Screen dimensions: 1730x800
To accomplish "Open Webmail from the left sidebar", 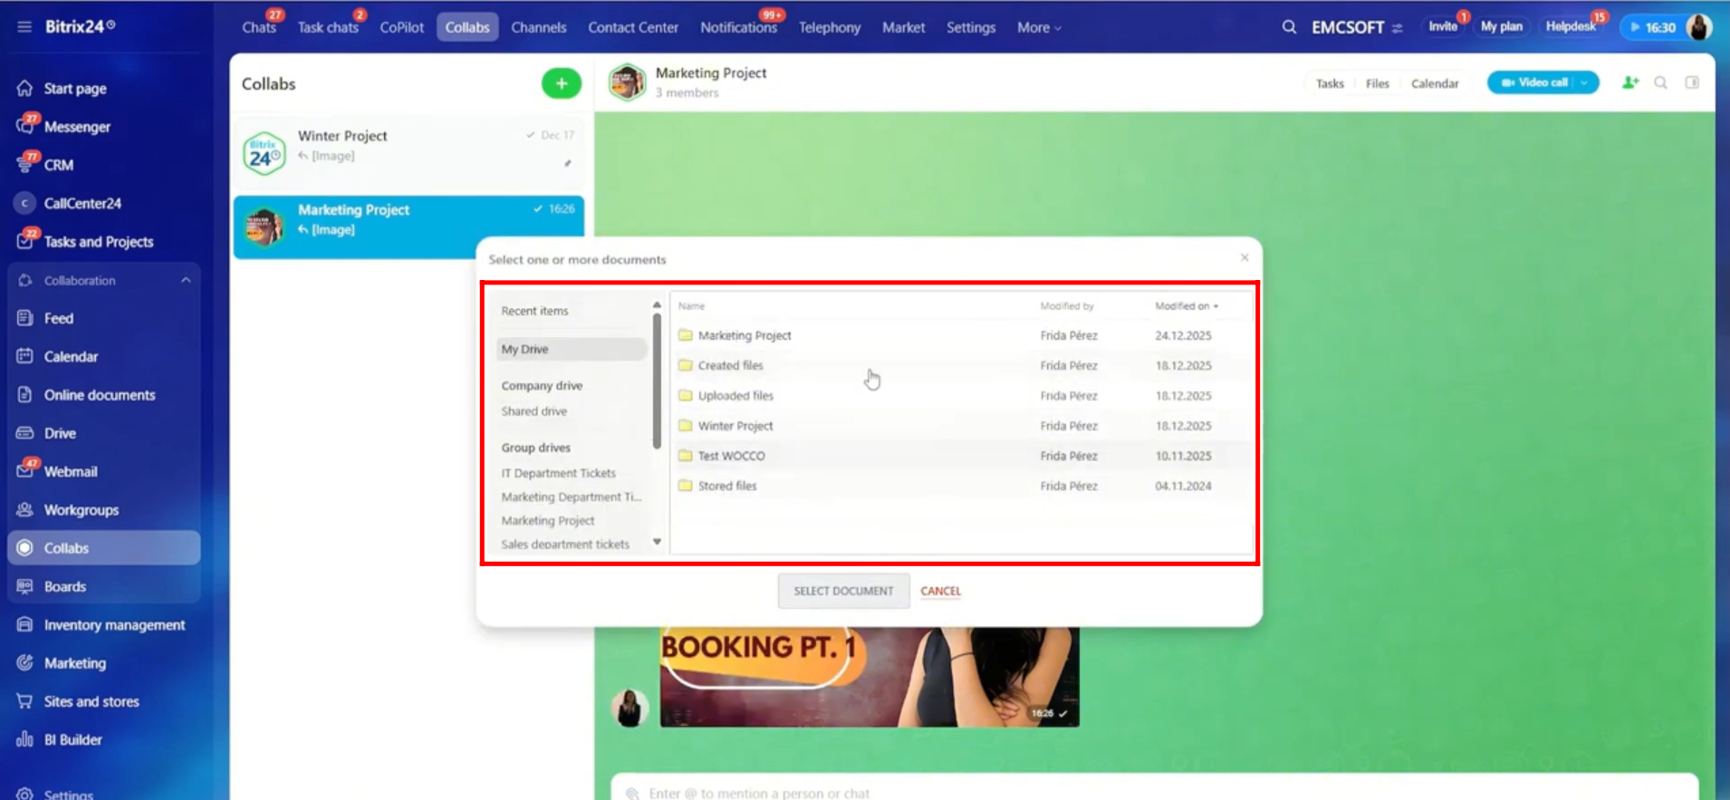I will 71,471.
